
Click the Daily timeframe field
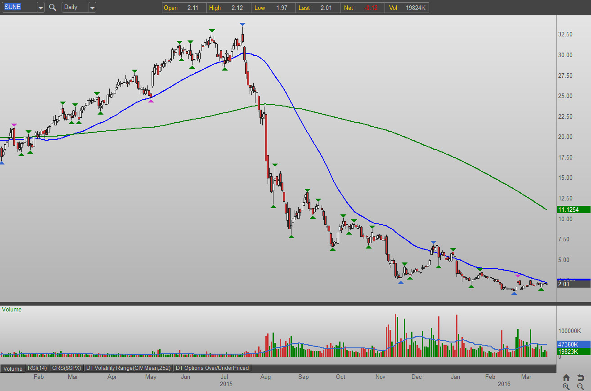[x=75, y=8]
